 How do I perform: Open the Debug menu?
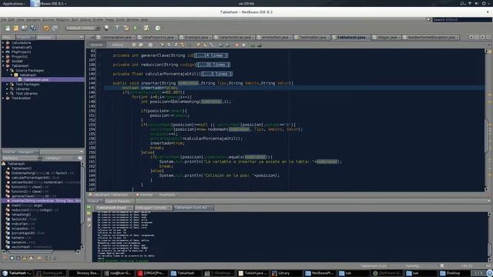coord(86,19)
